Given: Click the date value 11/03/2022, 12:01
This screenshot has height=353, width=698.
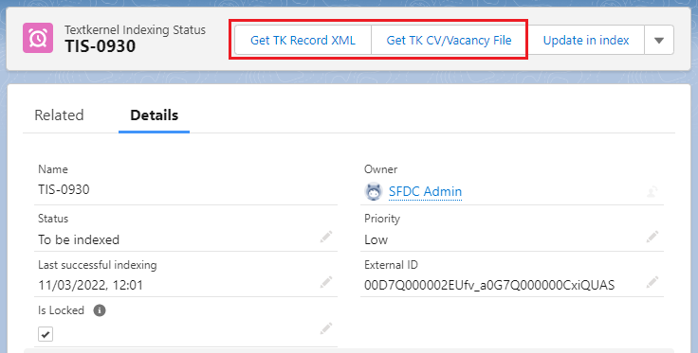Looking at the screenshot, I should tap(90, 285).
